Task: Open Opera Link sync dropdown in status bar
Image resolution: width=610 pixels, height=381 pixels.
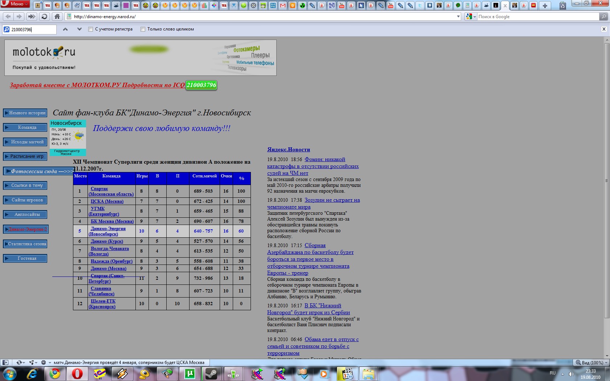Action: 20,362
